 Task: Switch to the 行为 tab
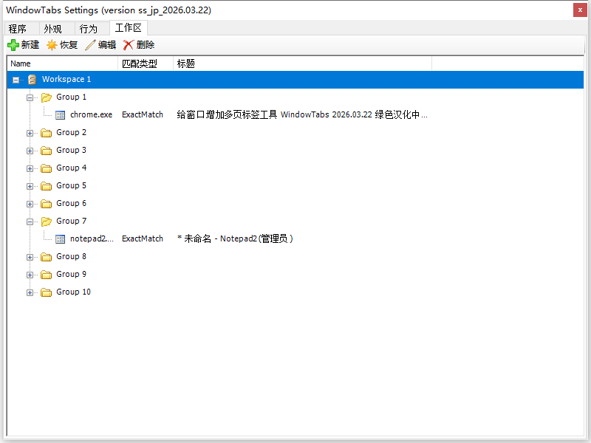click(89, 28)
